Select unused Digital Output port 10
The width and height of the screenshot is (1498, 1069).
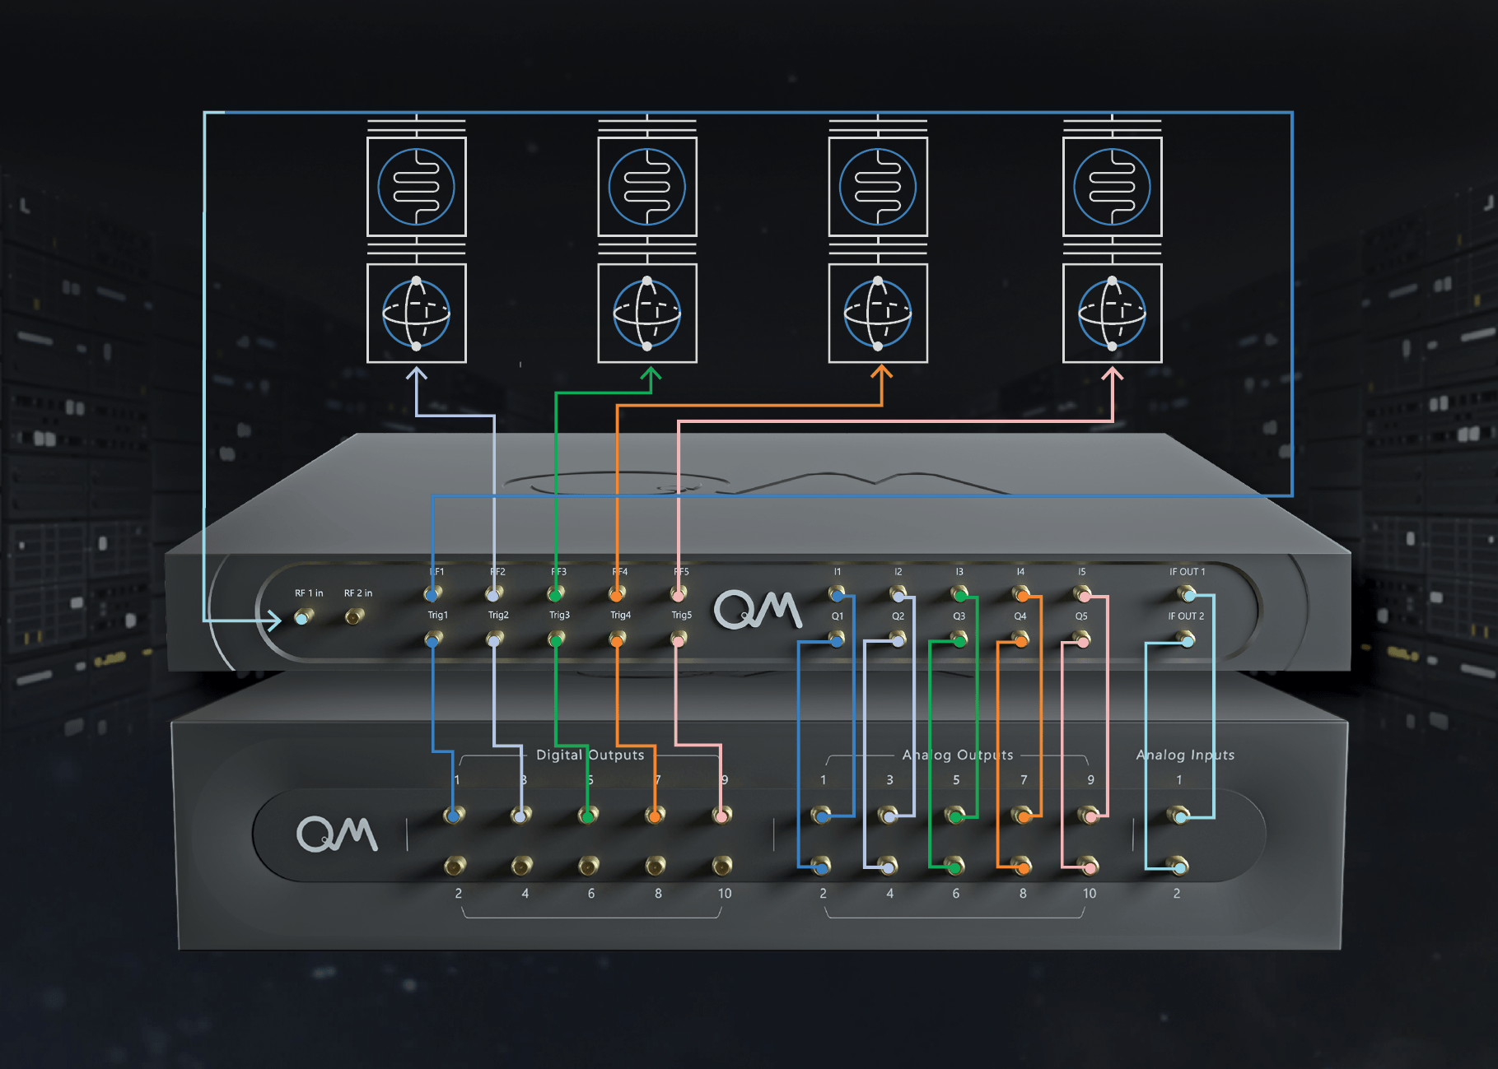point(722,865)
